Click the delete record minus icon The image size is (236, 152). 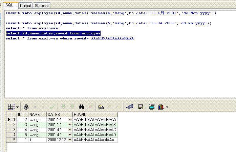coord(44,107)
